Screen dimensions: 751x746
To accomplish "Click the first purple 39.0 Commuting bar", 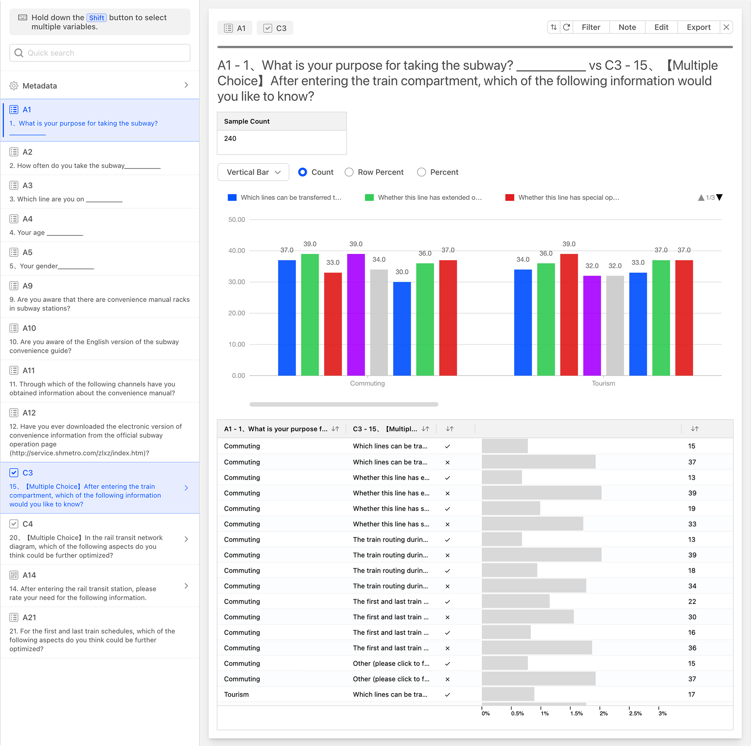I will (356, 315).
